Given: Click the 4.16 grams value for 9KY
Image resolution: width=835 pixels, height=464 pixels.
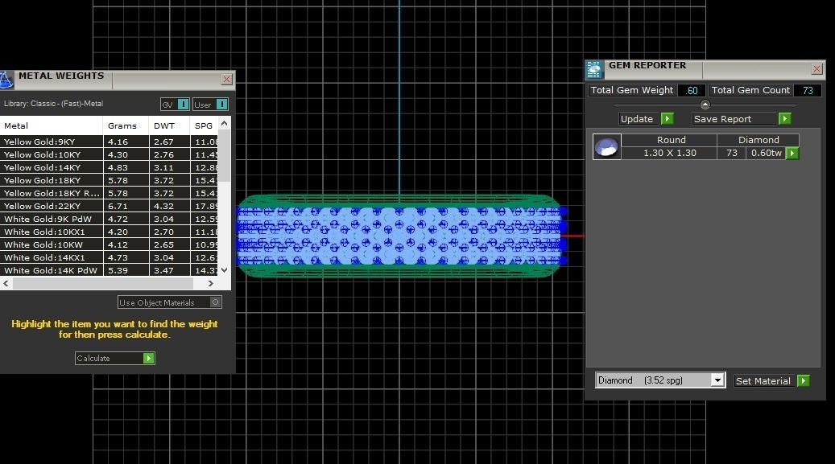Looking at the screenshot, I should pos(126,142).
